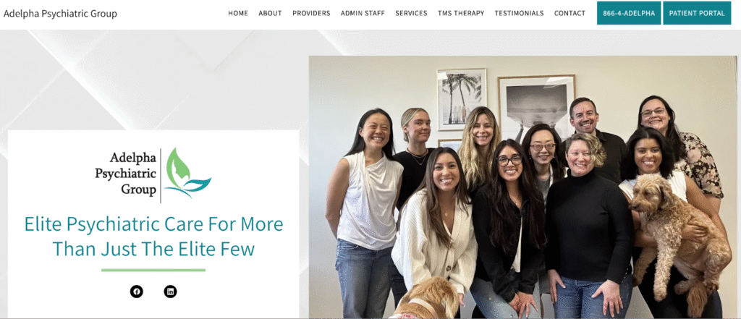This screenshot has height=319, width=741.
Task: Open the ADMIN STAFF page
Action: [363, 13]
